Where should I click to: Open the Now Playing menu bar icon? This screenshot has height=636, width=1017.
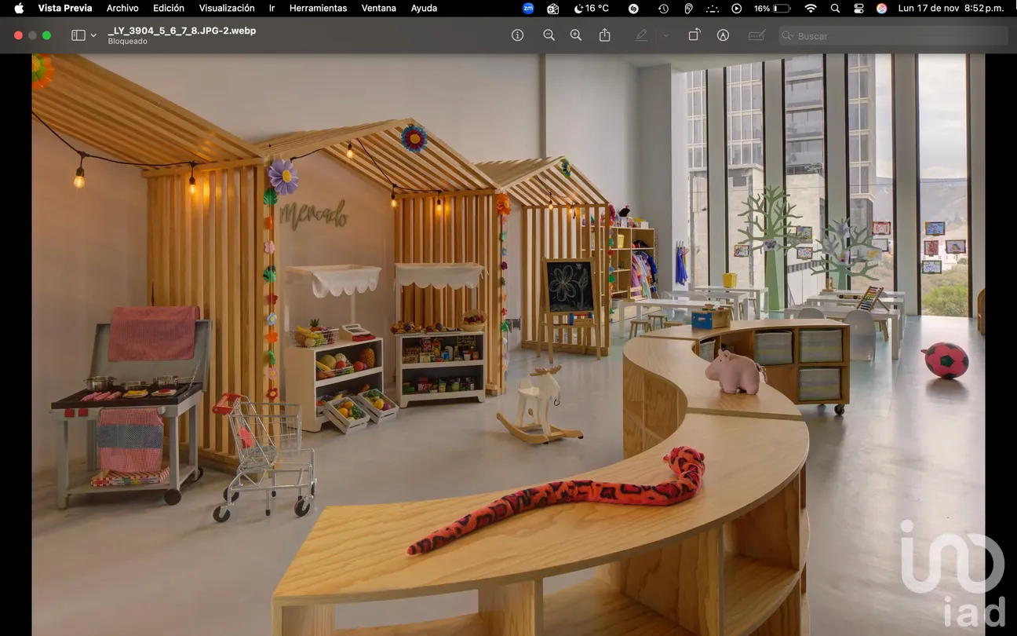coord(736,8)
